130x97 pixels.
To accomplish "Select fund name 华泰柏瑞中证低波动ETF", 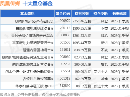I will coord(34,86).
